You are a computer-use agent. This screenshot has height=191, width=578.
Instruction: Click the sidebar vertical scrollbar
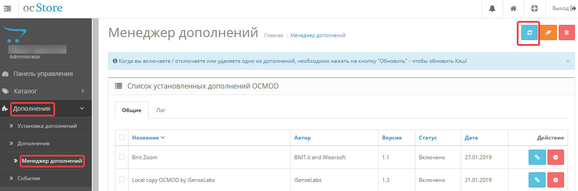point(95,105)
